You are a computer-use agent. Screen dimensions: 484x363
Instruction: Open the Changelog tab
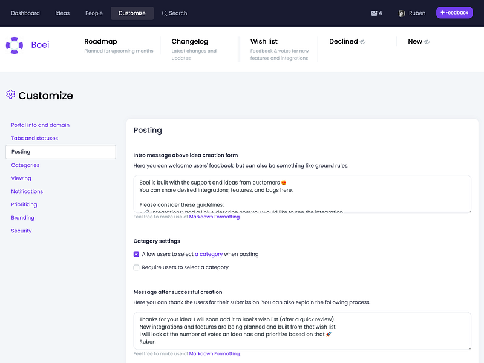[191, 41]
